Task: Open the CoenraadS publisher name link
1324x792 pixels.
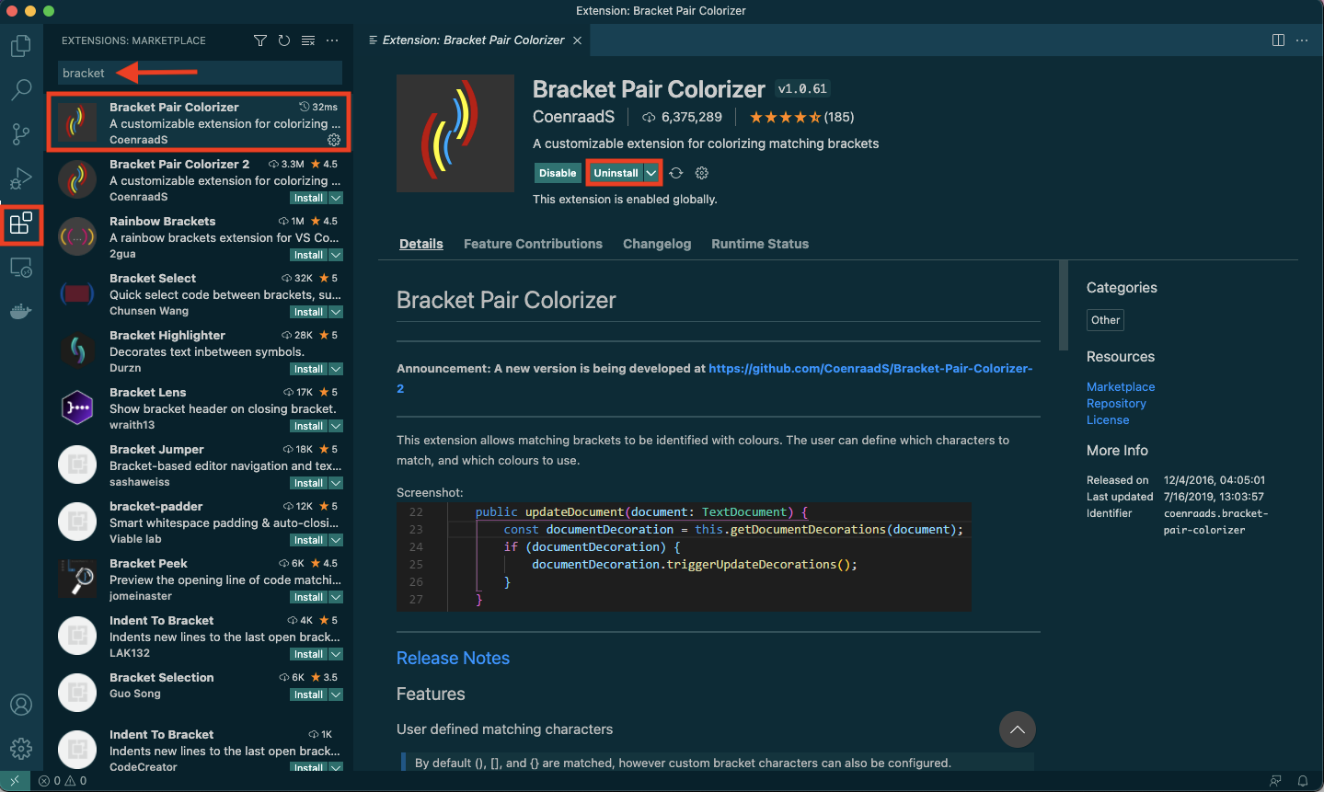Action: tap(573, 117)
